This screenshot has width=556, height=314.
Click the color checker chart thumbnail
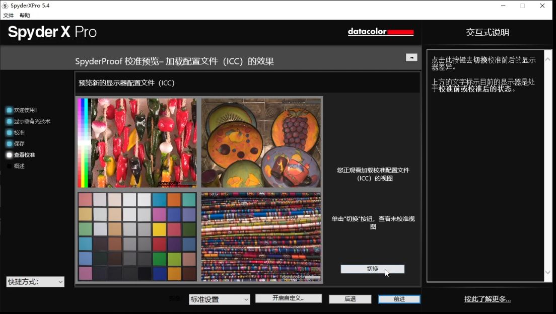[x=137, y=237]
